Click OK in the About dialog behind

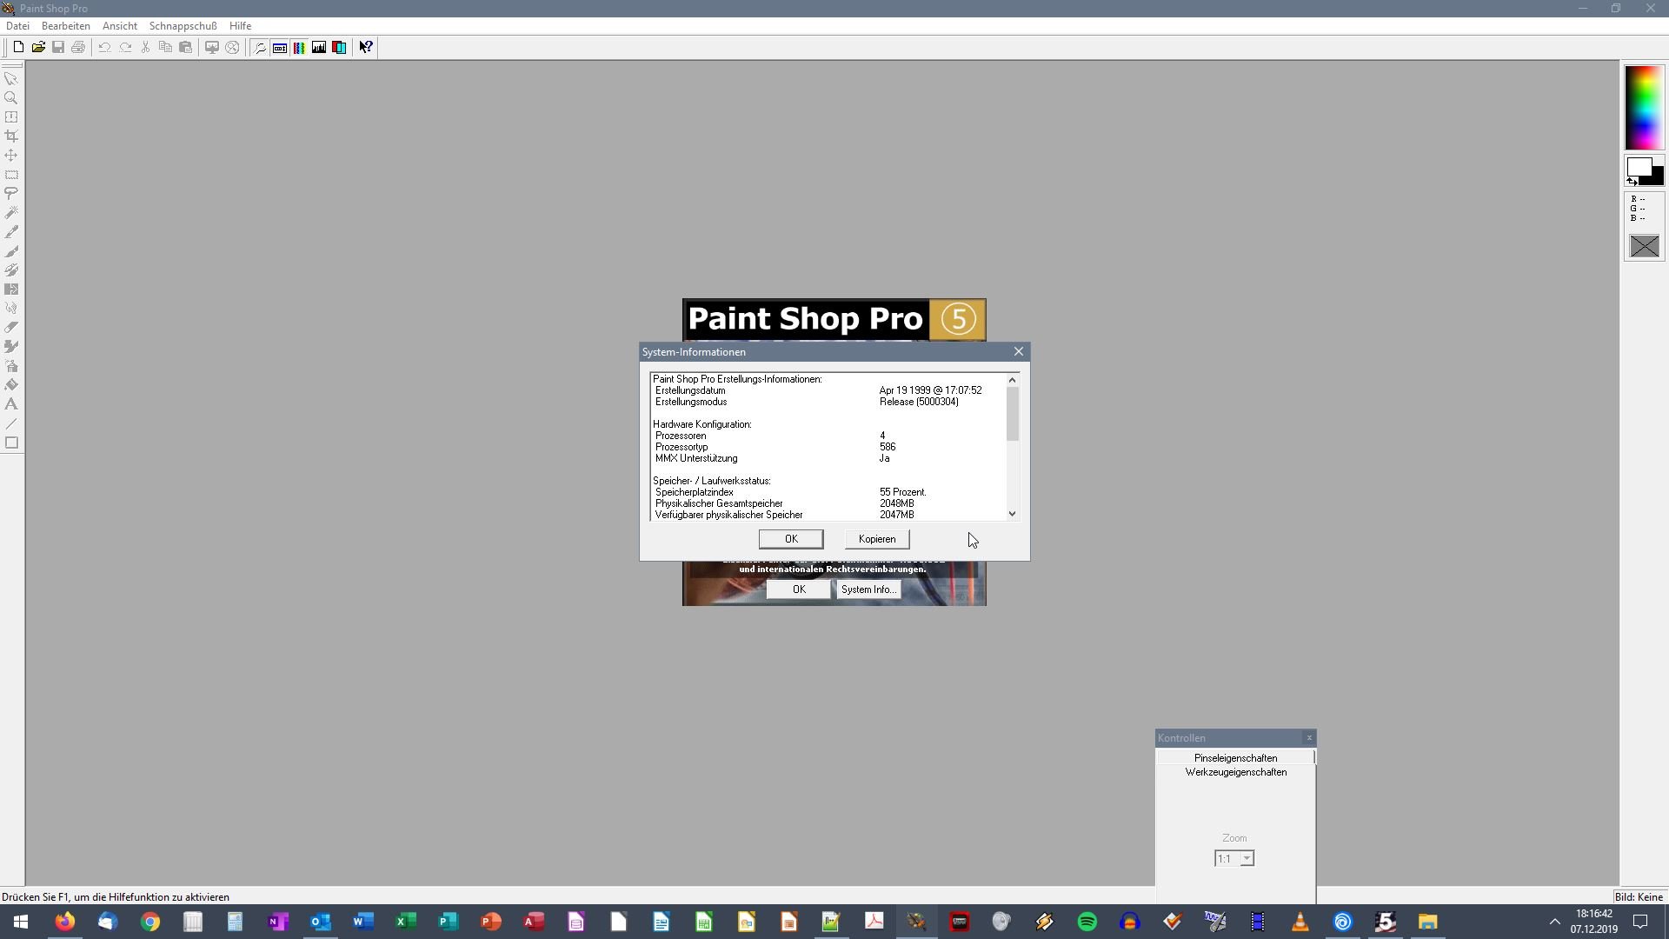click(798, 589)
